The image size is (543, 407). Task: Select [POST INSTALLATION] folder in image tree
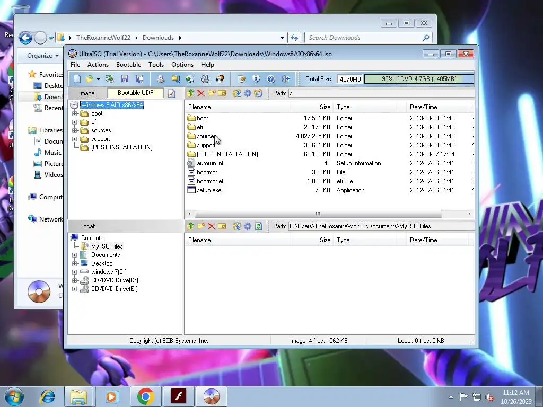pyautogui.click(x=122, y=147)
